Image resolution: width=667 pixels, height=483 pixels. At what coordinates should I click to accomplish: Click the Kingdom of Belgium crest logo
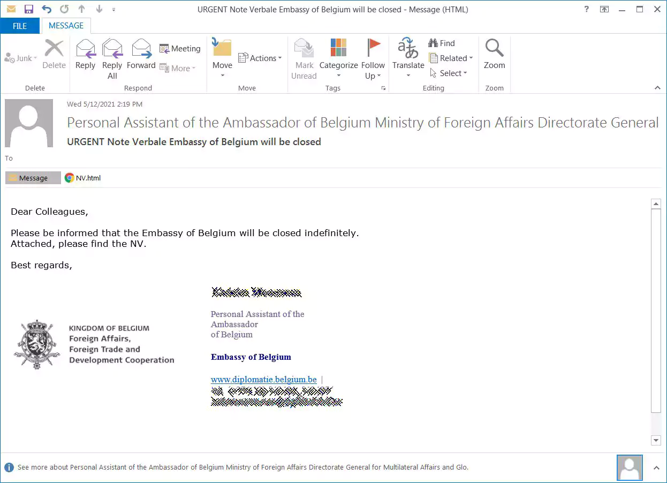[37, 344]
